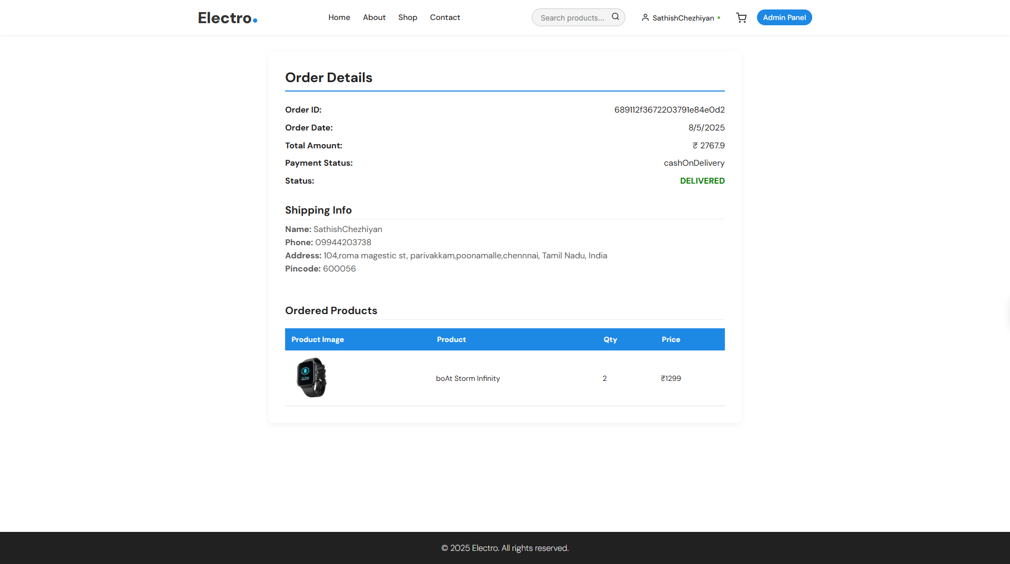
Task: Open the About page
Action: 374,17
